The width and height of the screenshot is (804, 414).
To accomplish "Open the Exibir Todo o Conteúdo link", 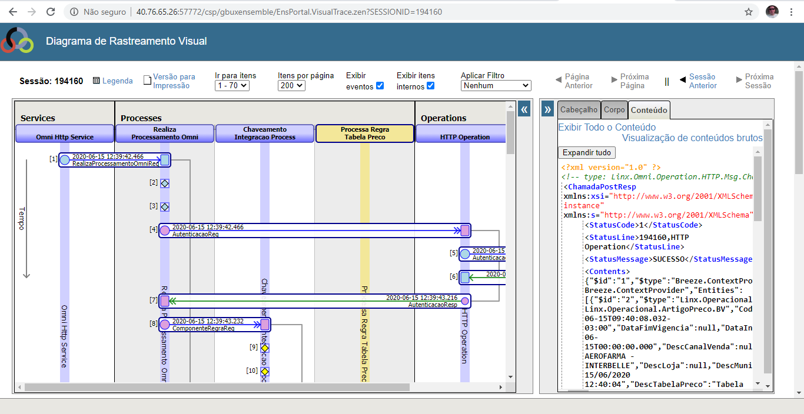I will click(606, 127).
